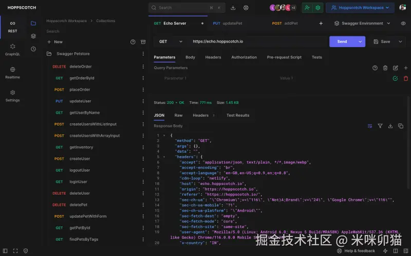Open workspace settings green gear icon

click(x=317, y=8)
